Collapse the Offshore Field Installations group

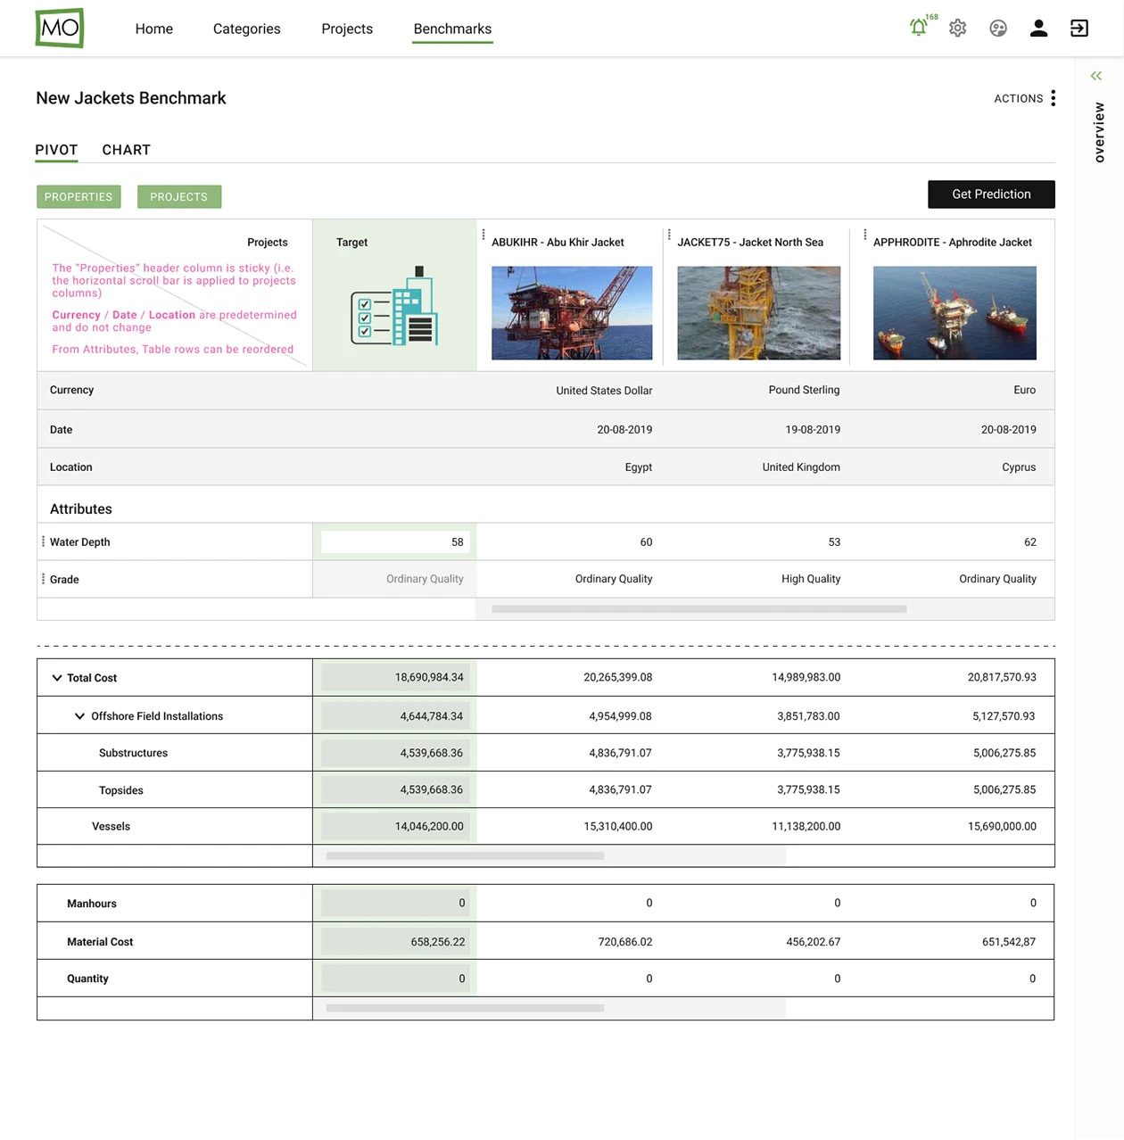pos(79,715)
